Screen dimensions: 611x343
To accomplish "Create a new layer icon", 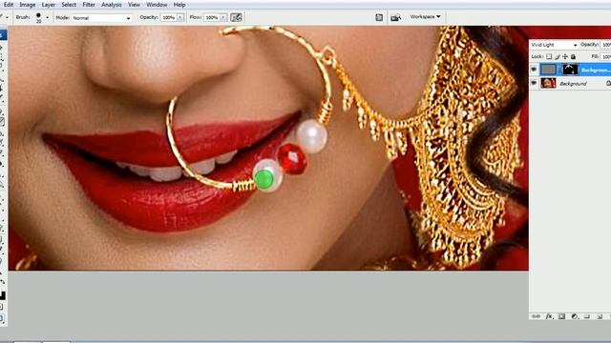I will 600,316.
